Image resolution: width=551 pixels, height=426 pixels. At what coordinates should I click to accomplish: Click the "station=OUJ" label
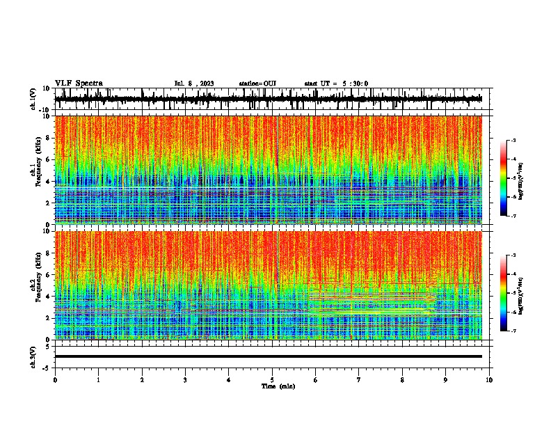[257, 84]
